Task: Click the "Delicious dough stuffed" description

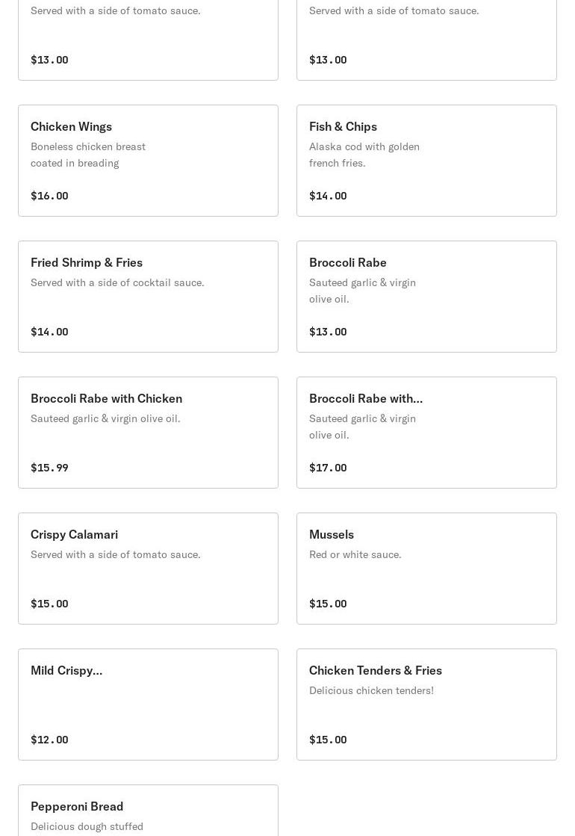Action: [x=87, y=826]
